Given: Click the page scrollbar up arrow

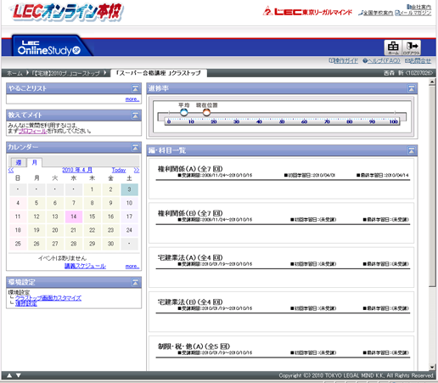Looking at the screenshot, I should [x=432, y=82].
